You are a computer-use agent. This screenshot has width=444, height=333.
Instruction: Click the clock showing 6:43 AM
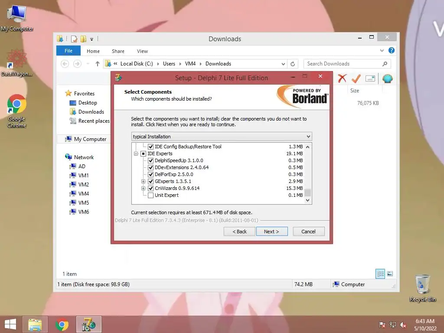(x=425, y=321)
